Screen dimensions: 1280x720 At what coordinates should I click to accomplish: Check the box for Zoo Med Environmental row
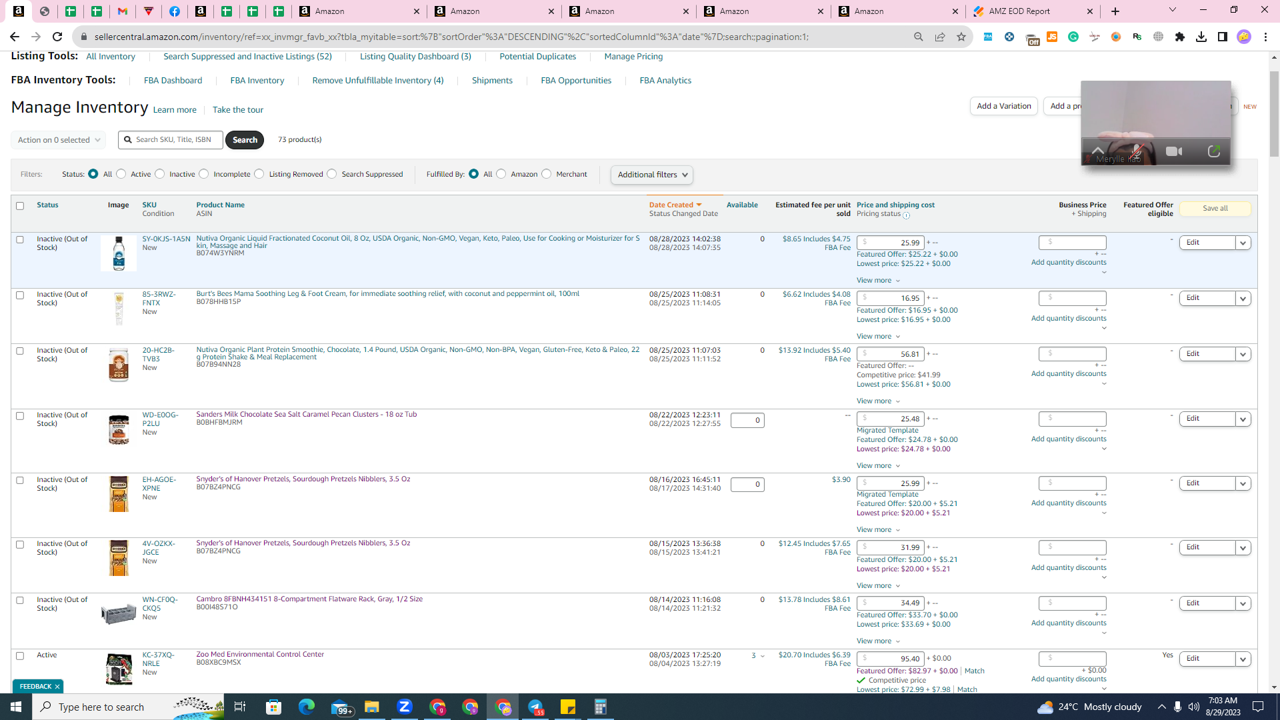[20, 656]
